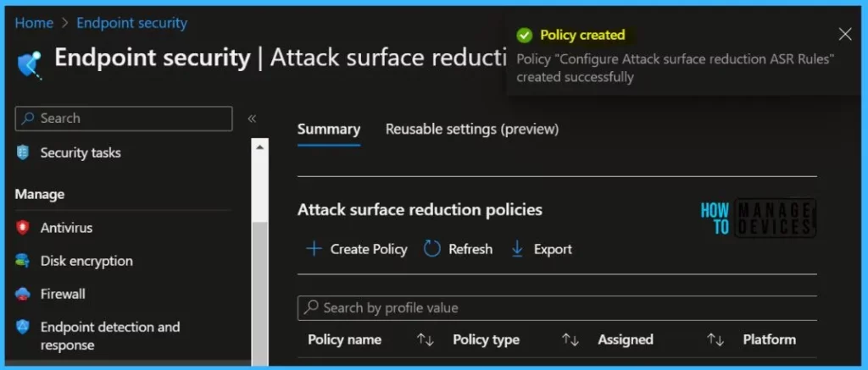Click Endpoint detection and response icon
868x370 pixels.
point(23,327)
